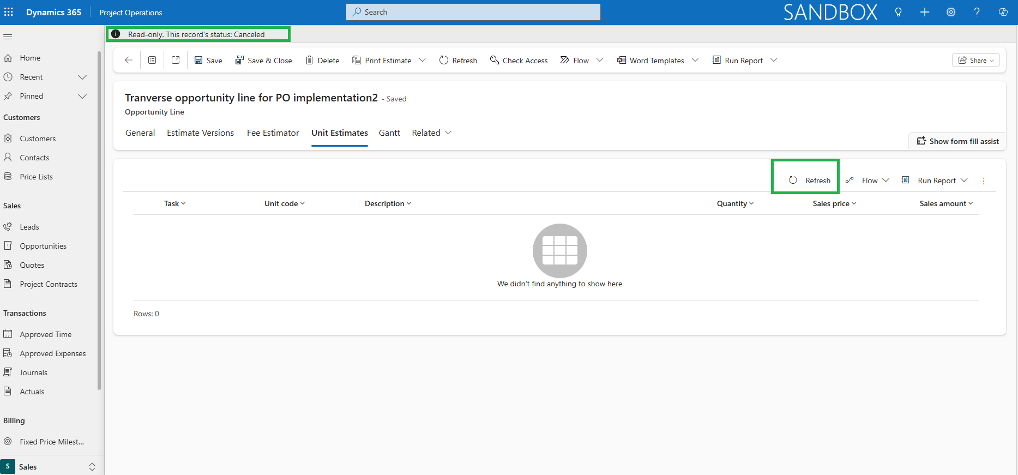Click the plus quick create icon
This screenshot has height=475, width=1018.
pos(925,12)
